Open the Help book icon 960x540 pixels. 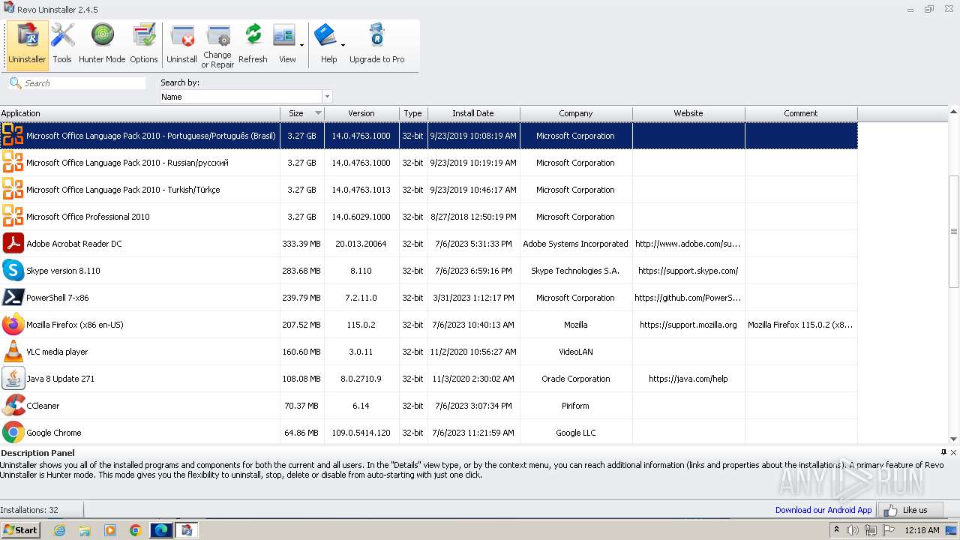tap(326, 44)
